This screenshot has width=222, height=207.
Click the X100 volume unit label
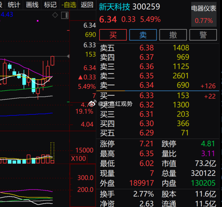click(78, 159)
